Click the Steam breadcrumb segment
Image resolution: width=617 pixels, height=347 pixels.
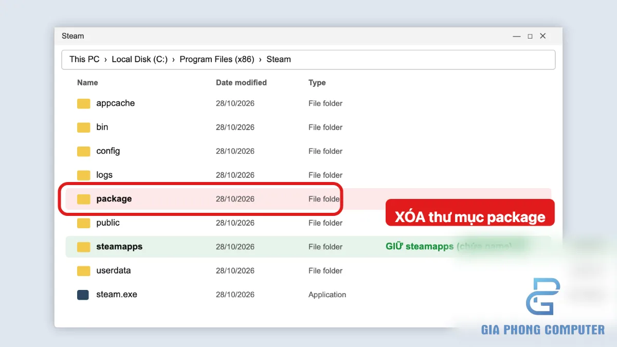tap(279, 59)
